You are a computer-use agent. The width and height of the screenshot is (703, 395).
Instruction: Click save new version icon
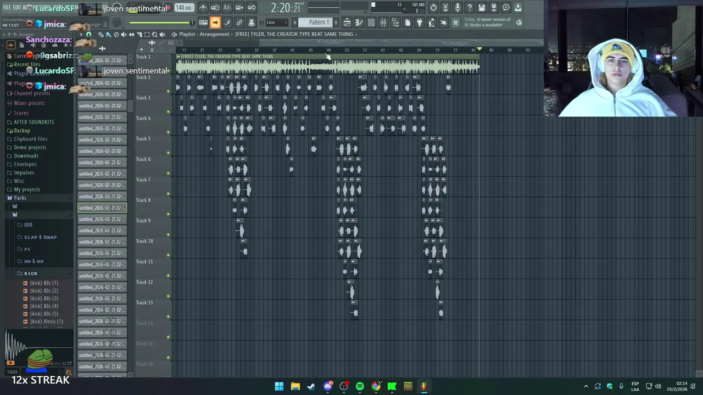[x=494, y=8]
